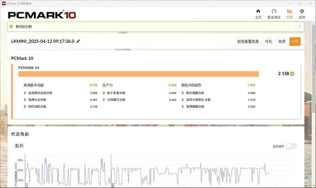The height and width of the screenshot is (188, 316).
Task: Click the 监控 heading above the chart
Action: tap(19, 146)
